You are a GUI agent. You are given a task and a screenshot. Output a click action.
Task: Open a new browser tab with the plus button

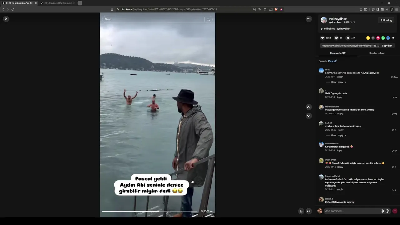pyautogui.click(x=80, y=3)
